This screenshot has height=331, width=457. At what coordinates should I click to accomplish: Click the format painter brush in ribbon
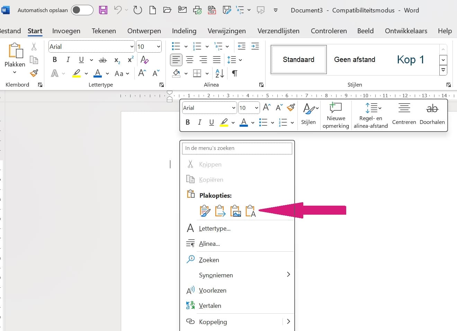[34, 73]
